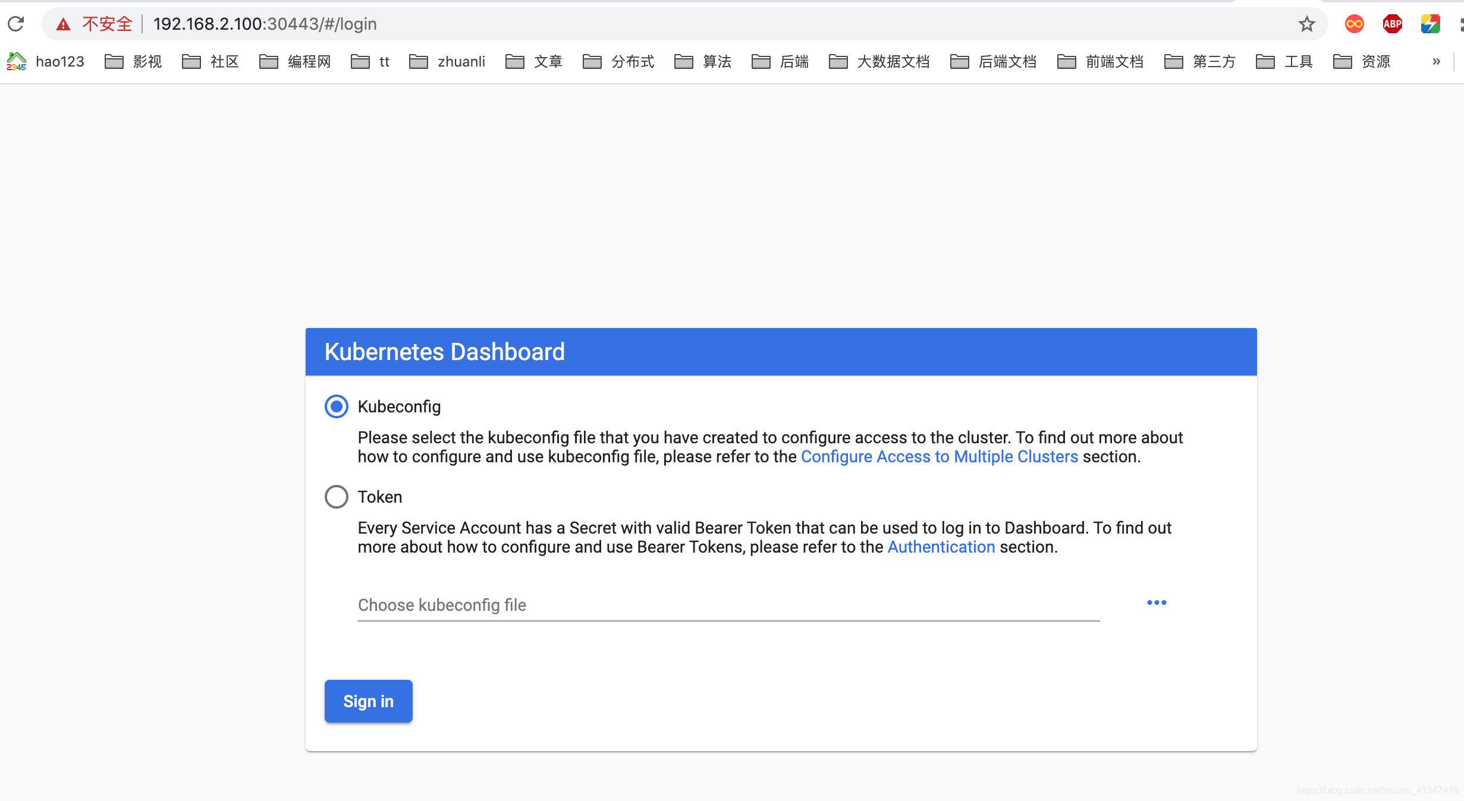Open the colorful lightning bolt extension icon
1464x801 pixels.
coord(1430,24)
